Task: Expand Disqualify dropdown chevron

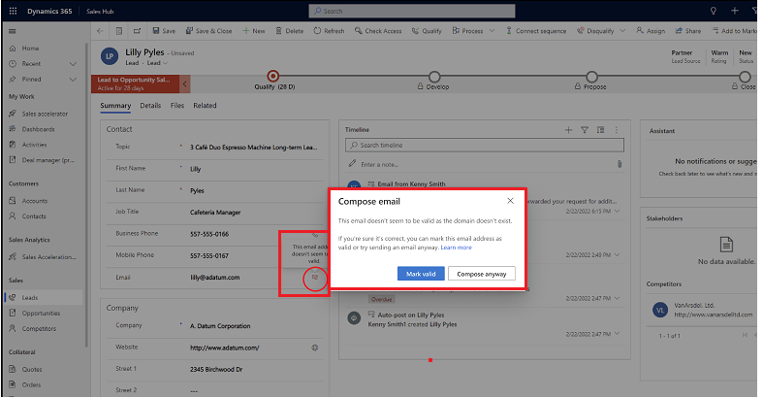Action: click(622, 31)
